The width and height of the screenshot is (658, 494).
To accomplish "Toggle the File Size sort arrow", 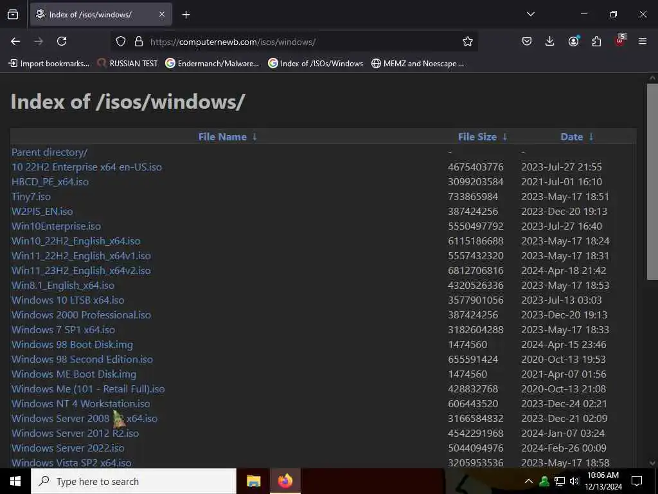I will pyautogui.click(x=505, y=137).
